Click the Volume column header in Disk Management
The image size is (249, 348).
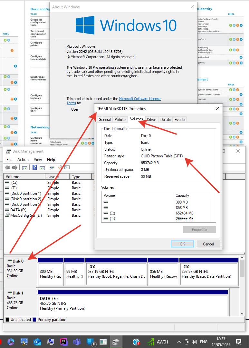click(x=24, y=177)
